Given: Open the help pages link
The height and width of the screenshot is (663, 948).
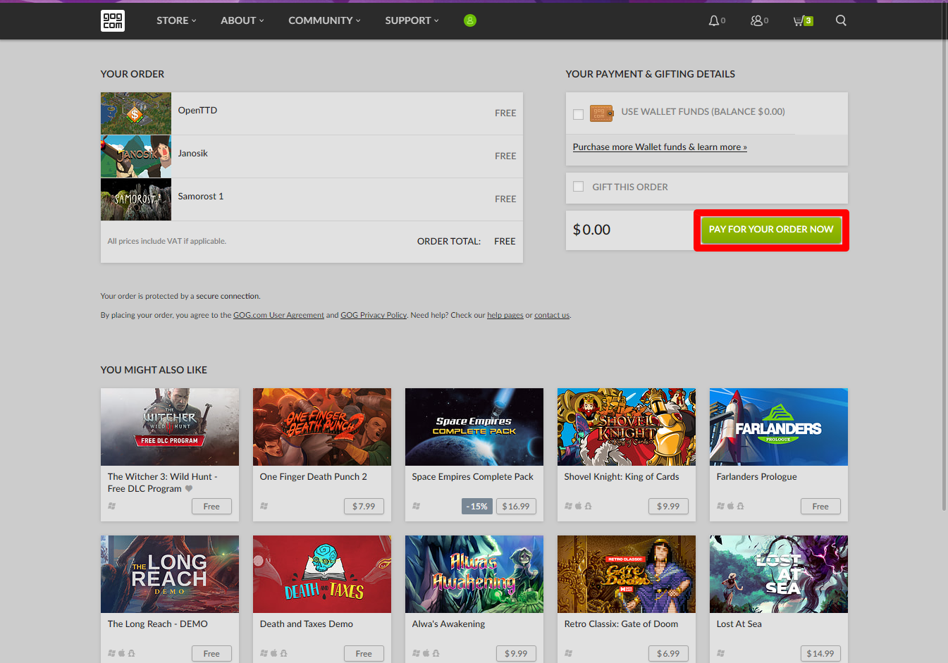Looking at the screenshot, I should point(505,315).
